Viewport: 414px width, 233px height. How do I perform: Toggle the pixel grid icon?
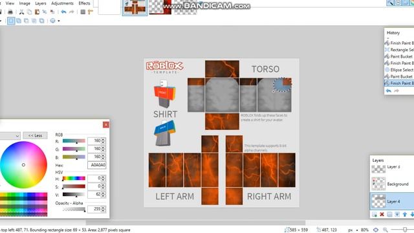tap(83, 12)
